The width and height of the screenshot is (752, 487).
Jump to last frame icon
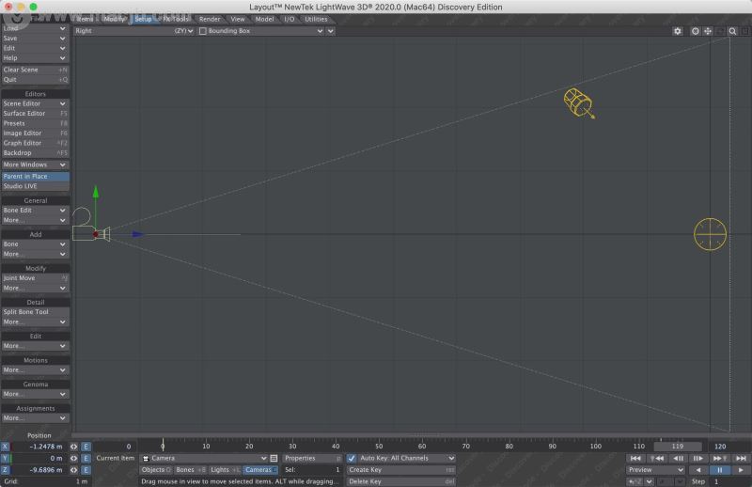point(741,458)
